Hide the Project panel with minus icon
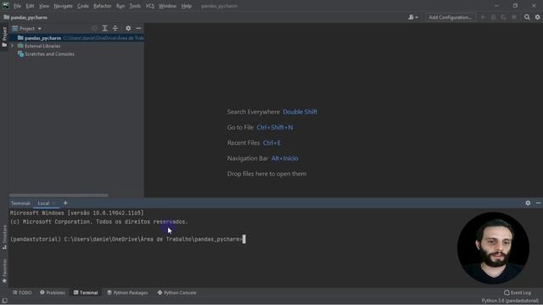543x305 pixels. [138, 28]
